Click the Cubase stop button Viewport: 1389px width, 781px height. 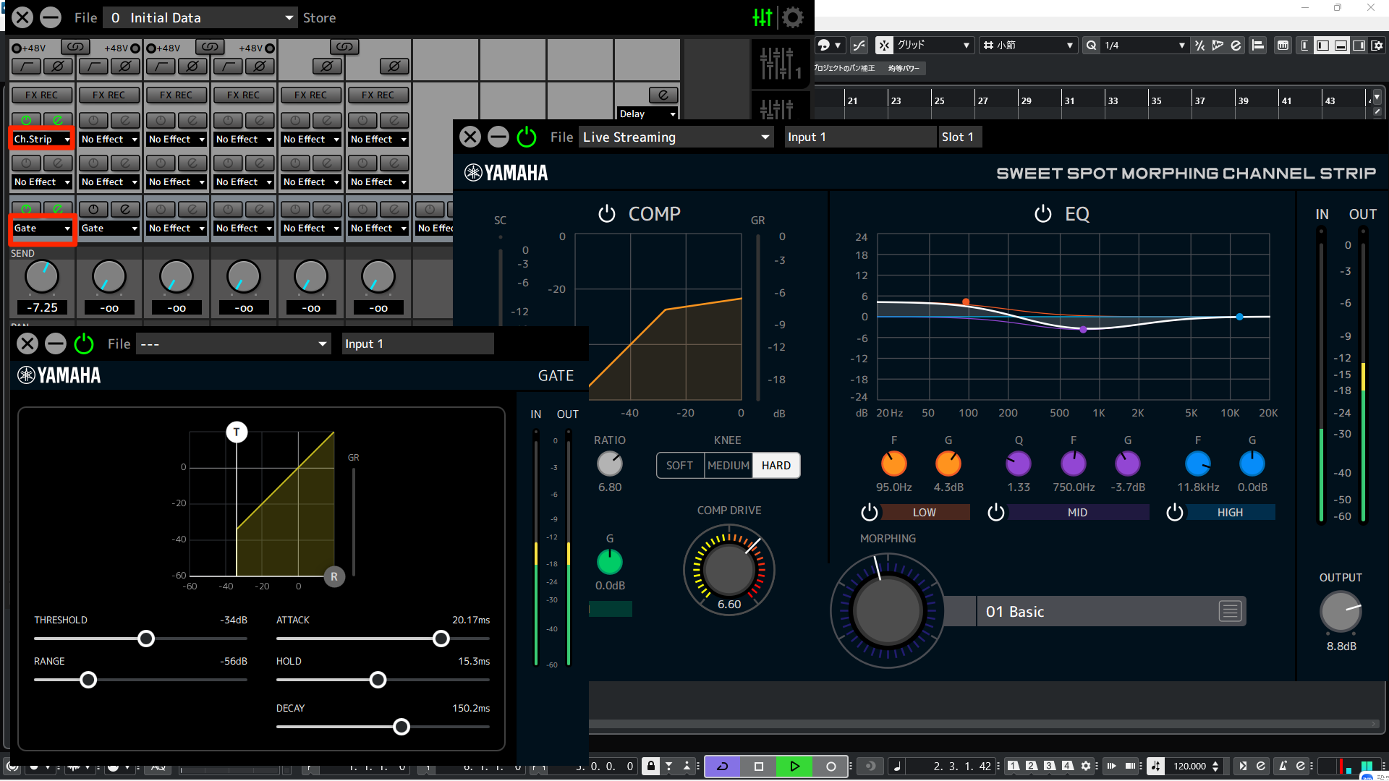(x=758, y=767)
